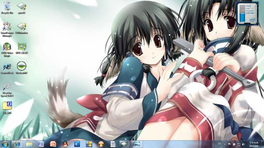
Task: Launch PowerPoint from the taskbar
Action: (x=53, y=144)
